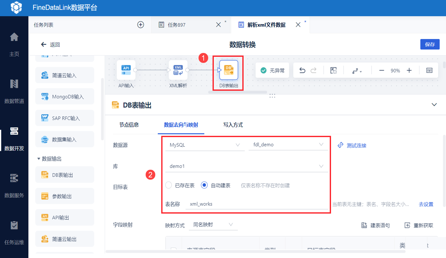
Task: Open the demo1 database dropdown
Action: pos(247,166)
